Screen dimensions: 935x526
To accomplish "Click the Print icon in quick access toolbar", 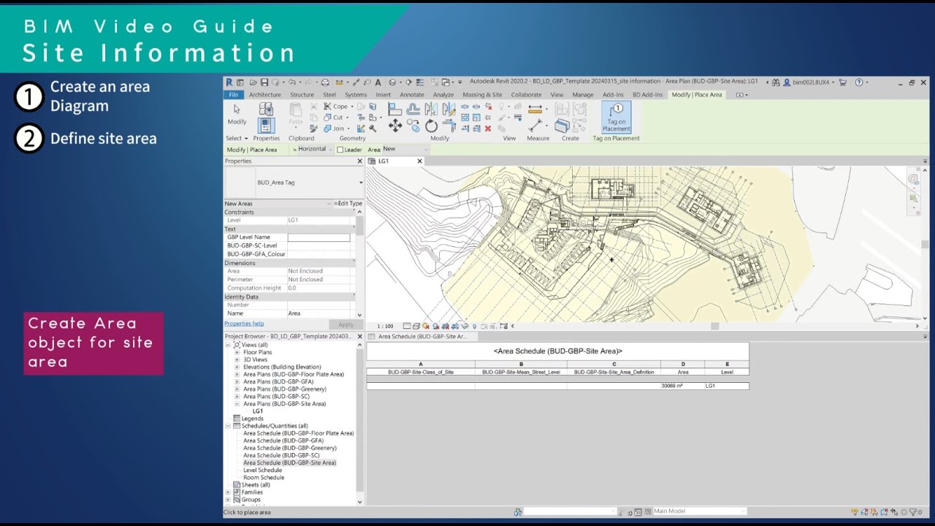I will [x=325, y=83].
